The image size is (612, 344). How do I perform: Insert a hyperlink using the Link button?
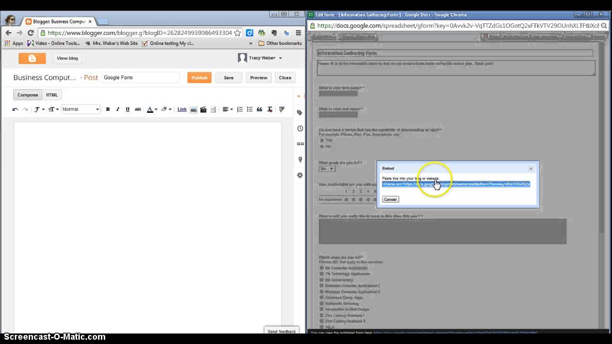pyautogui.click(x=182, y=109)
